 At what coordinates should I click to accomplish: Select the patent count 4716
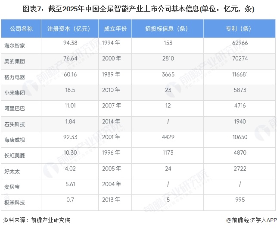[x=240, y=105]
